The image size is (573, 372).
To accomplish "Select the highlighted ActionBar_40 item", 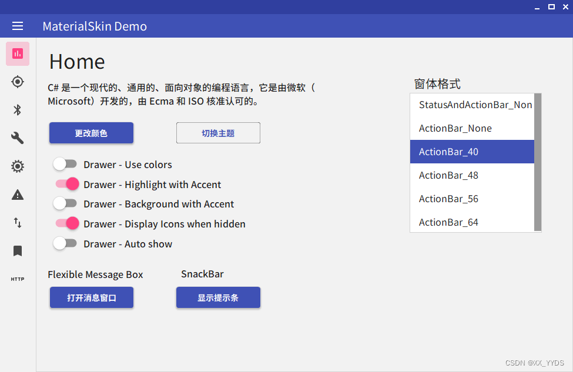I will click(472, 152).
